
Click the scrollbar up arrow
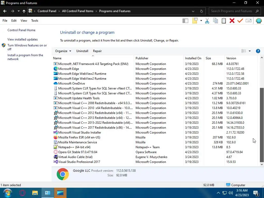click(x=262, y=58)
